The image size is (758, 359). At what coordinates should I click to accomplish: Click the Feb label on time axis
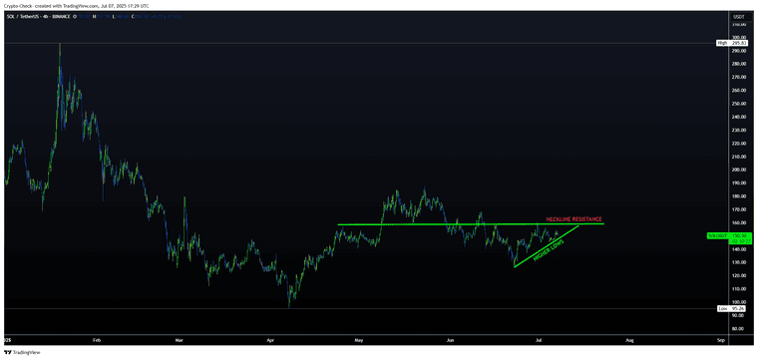point(97,341)
